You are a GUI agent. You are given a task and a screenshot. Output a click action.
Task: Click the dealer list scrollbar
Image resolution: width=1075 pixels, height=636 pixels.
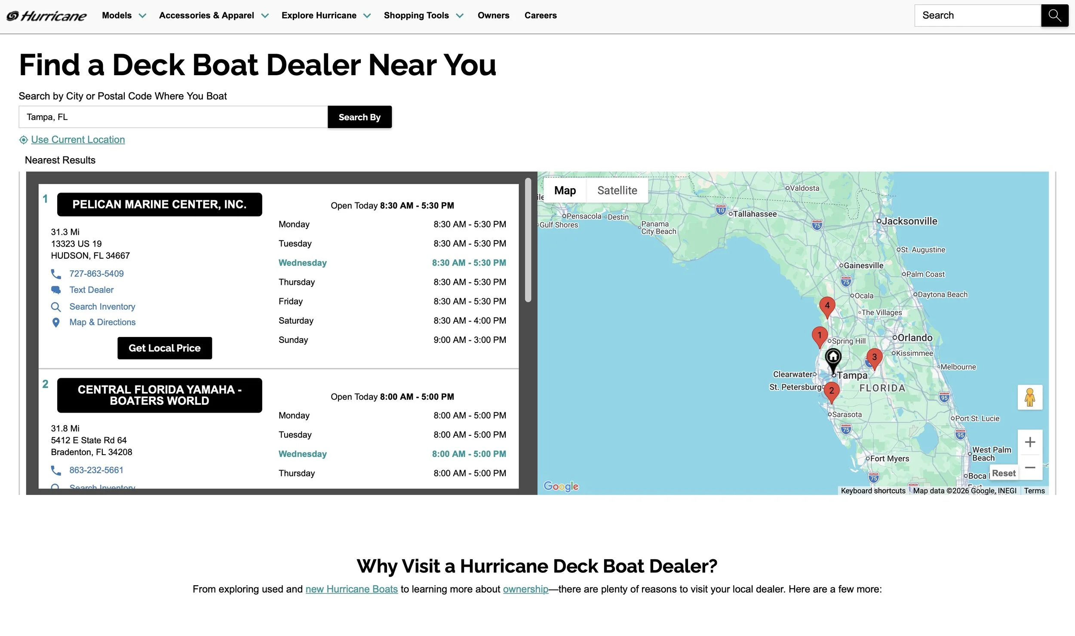coord(528,241)
